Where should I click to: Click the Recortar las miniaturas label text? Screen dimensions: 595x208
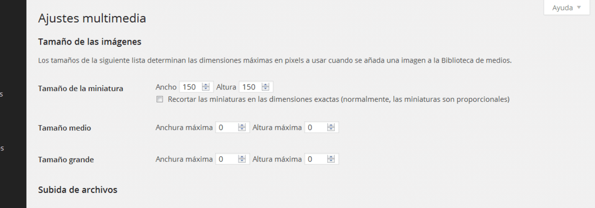[339, 100]
